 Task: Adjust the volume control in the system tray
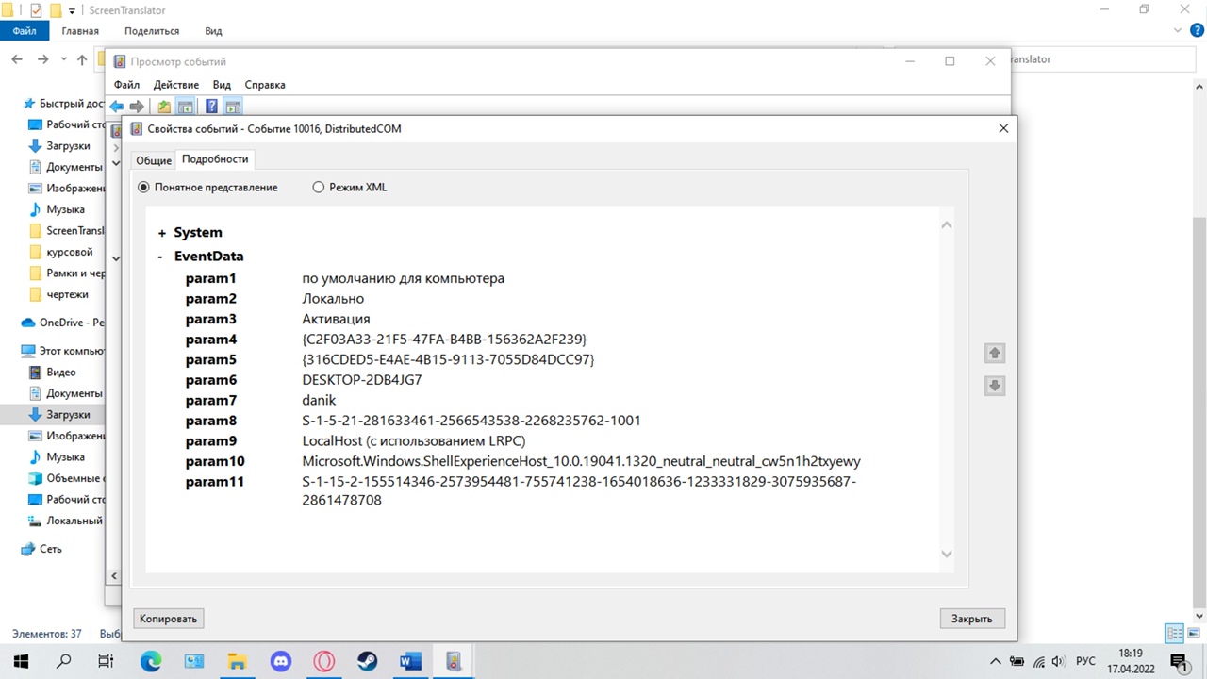point(1059,660)
